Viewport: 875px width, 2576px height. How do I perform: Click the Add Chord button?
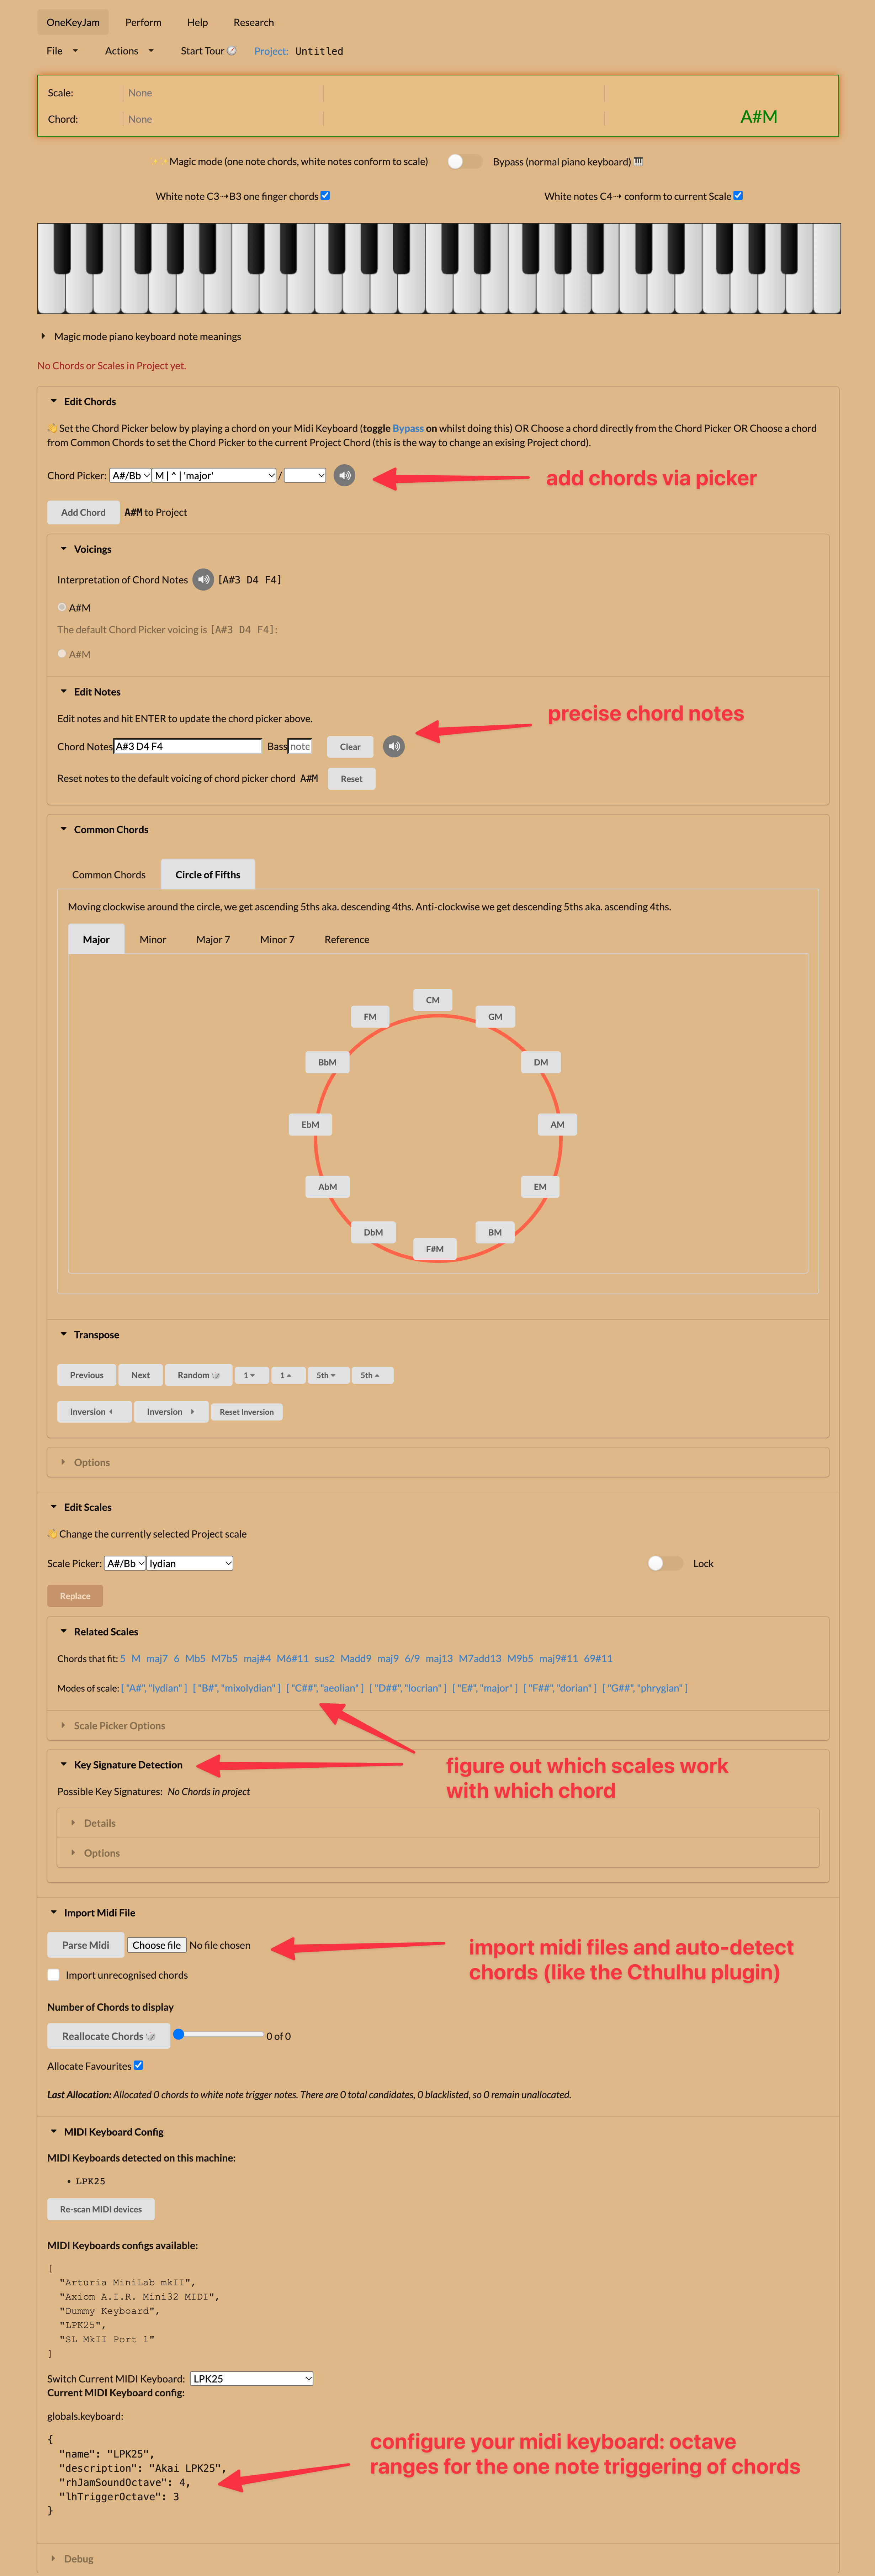(83, 512)
